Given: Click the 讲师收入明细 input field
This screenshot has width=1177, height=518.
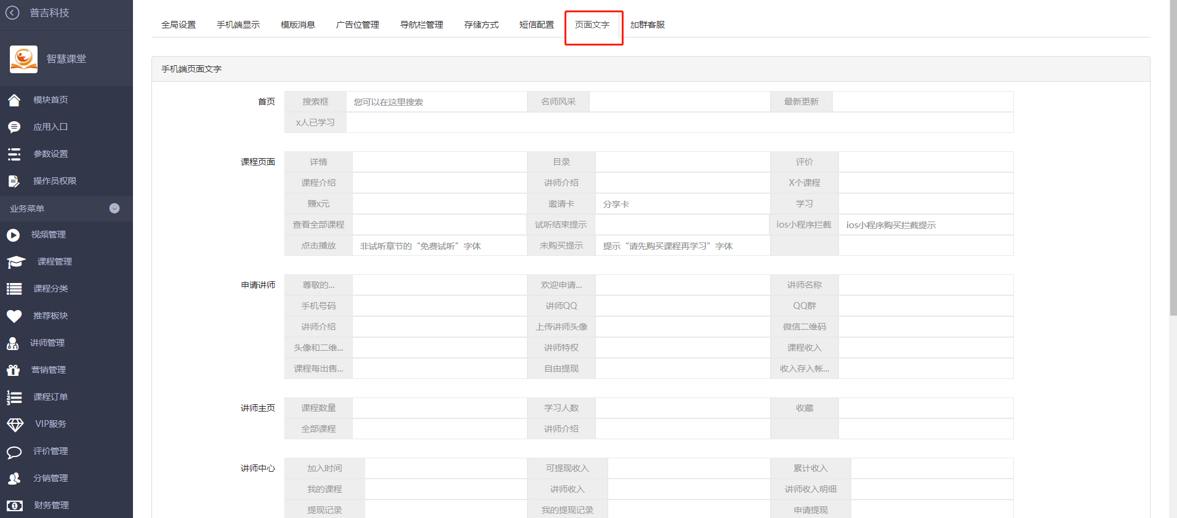Looking at the screenshot, I should click(x=932, y=490).
